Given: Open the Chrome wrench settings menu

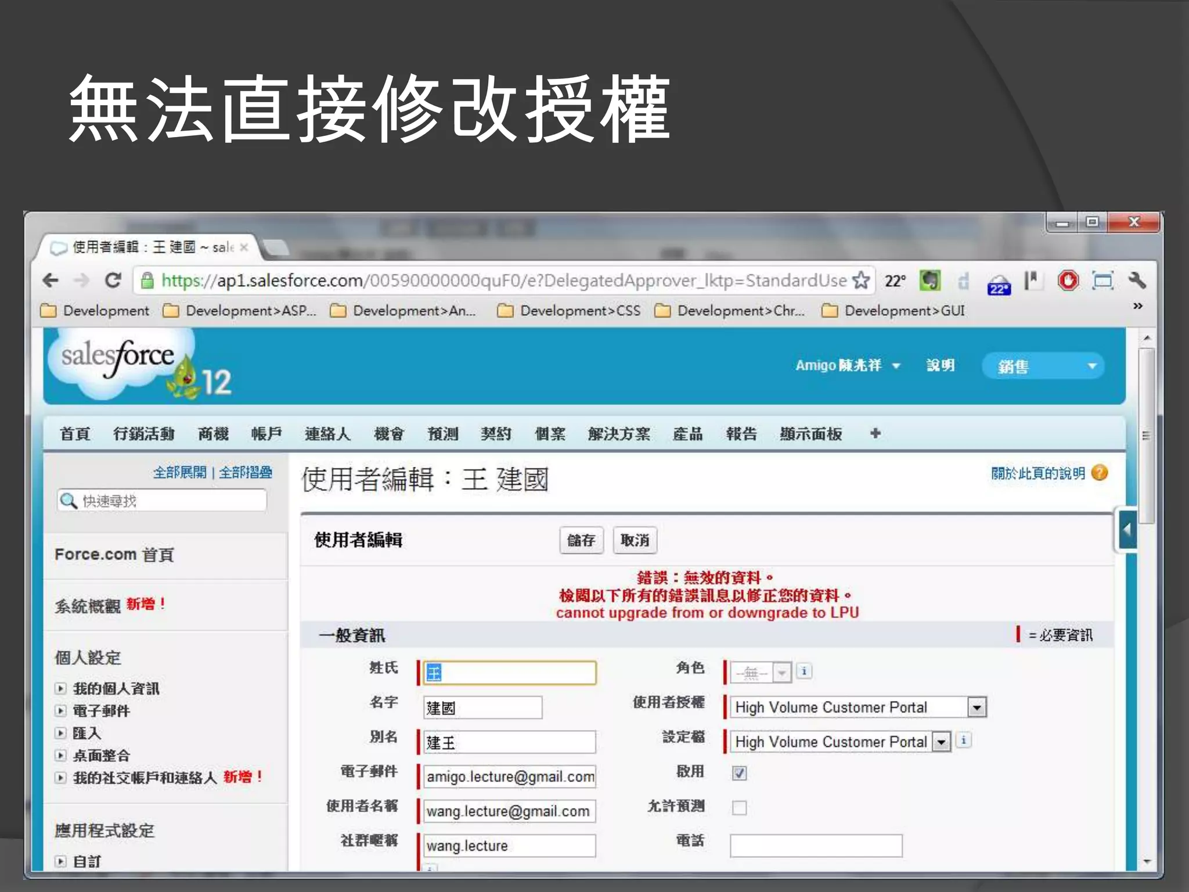Looking at the screenshot, I should 1137,281.
